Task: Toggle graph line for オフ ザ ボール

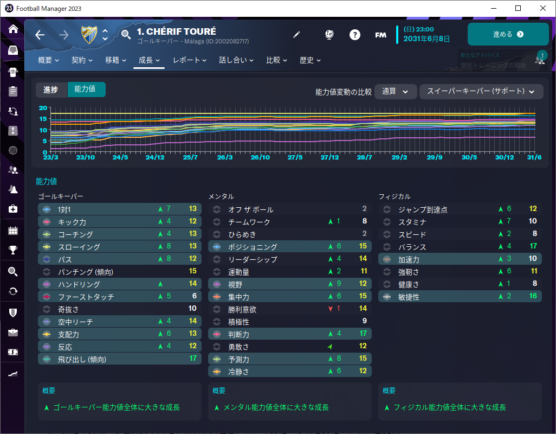Action: point(217,209)
